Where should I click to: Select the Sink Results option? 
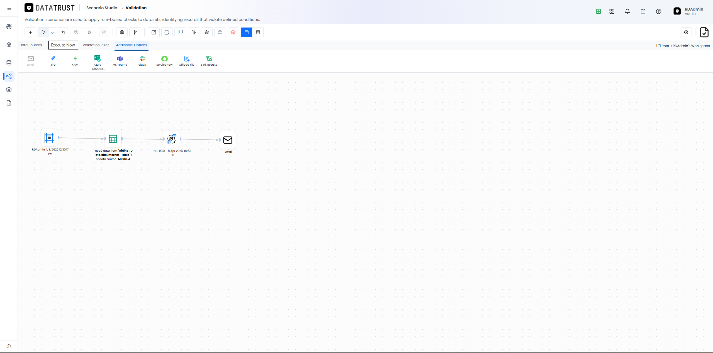pyautogui.click(x=209, y=61)
